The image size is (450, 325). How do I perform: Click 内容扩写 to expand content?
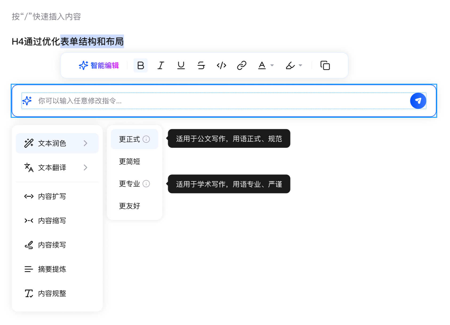[x=52, y=197]
